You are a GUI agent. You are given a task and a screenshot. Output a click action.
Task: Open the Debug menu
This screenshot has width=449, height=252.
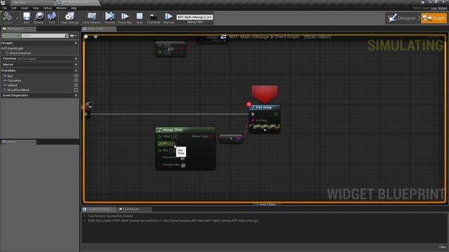tap(48, 8)
